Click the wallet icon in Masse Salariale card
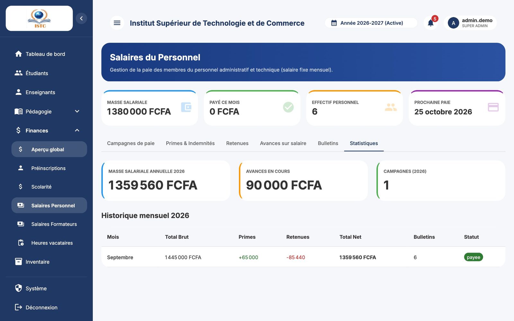 [186, 107]
